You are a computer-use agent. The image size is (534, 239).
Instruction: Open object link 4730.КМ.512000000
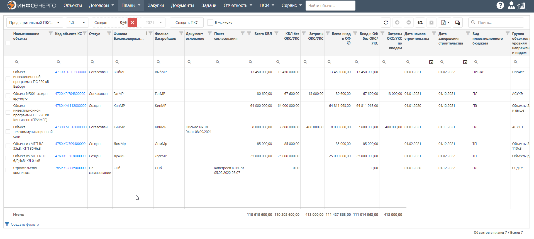(x=71, y=127)
